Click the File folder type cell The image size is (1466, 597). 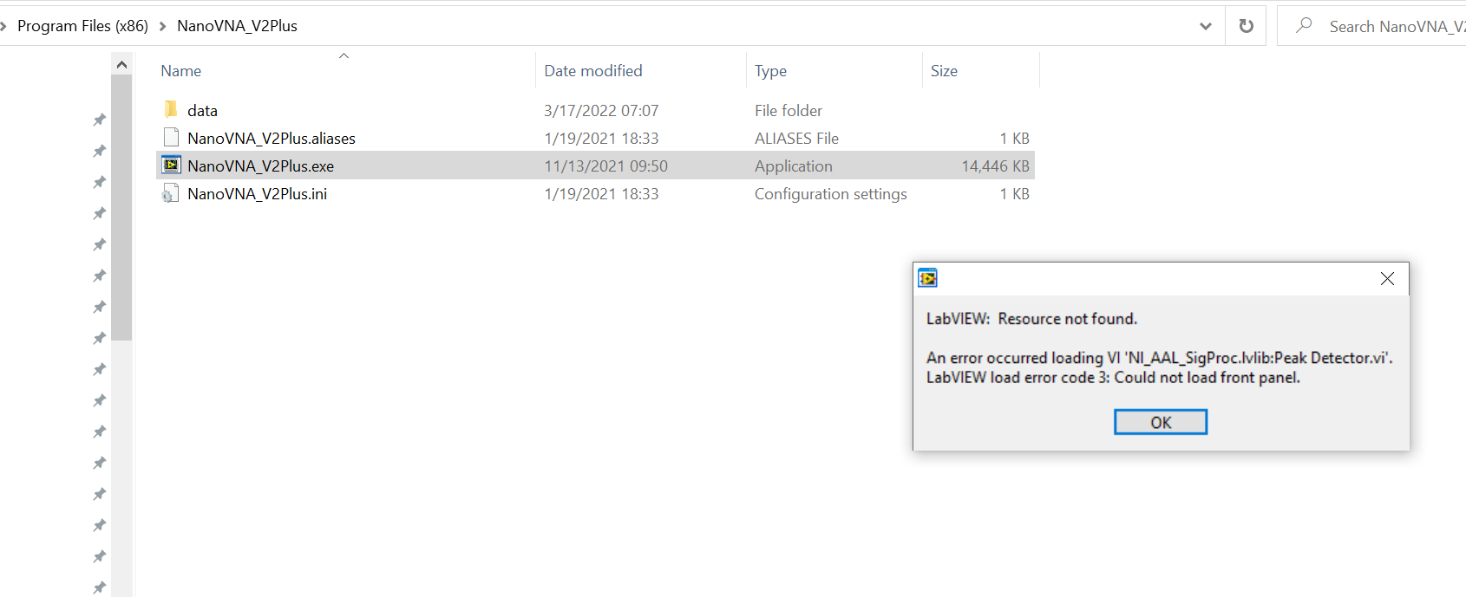[788, 110]
